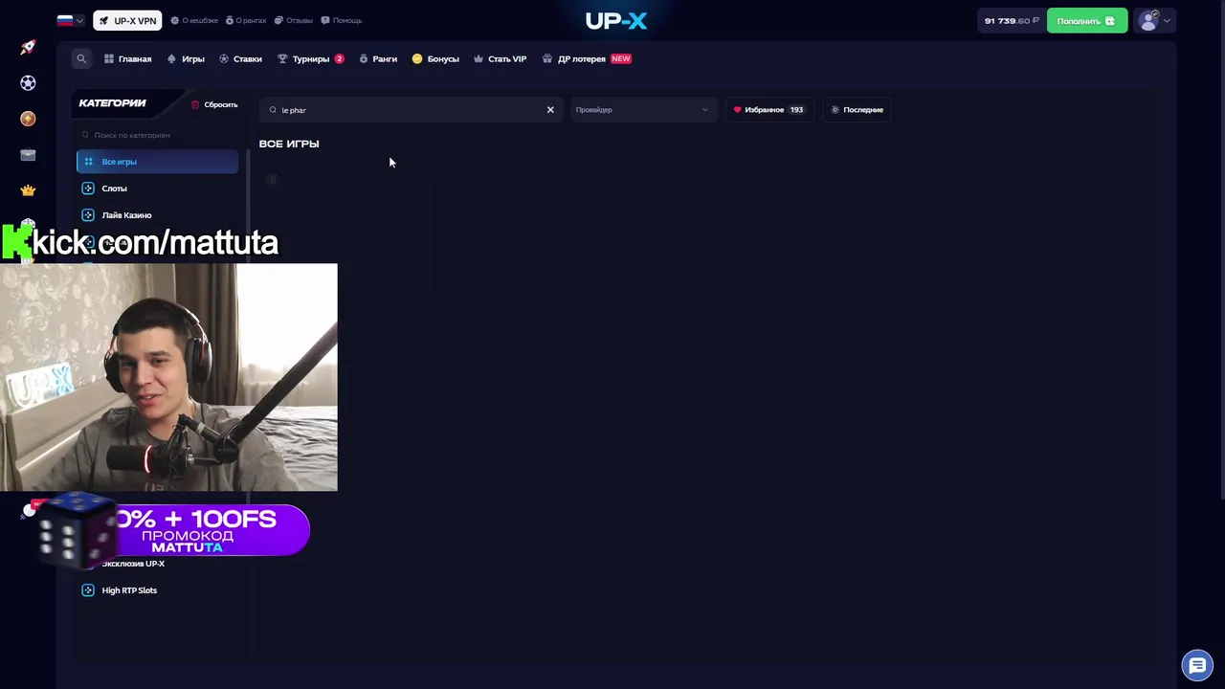Click the game search field containing 'le phar'
The height and width of the screenshot is (689, 1225).
411,110
